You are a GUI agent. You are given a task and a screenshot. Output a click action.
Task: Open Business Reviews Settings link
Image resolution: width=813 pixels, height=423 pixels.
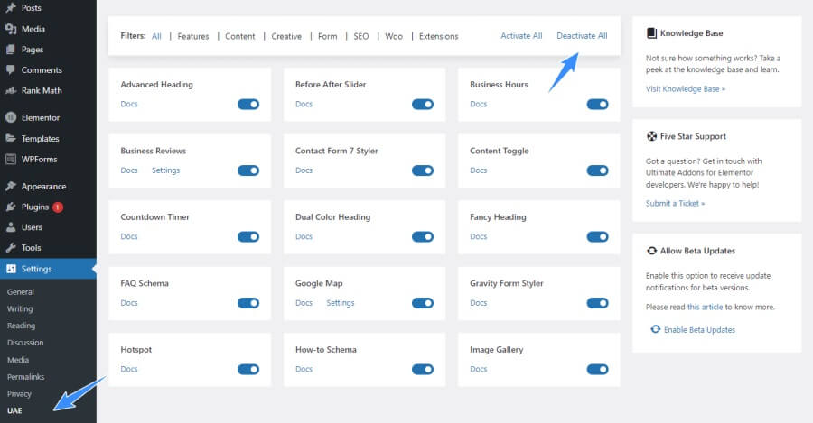pos(165,170)
